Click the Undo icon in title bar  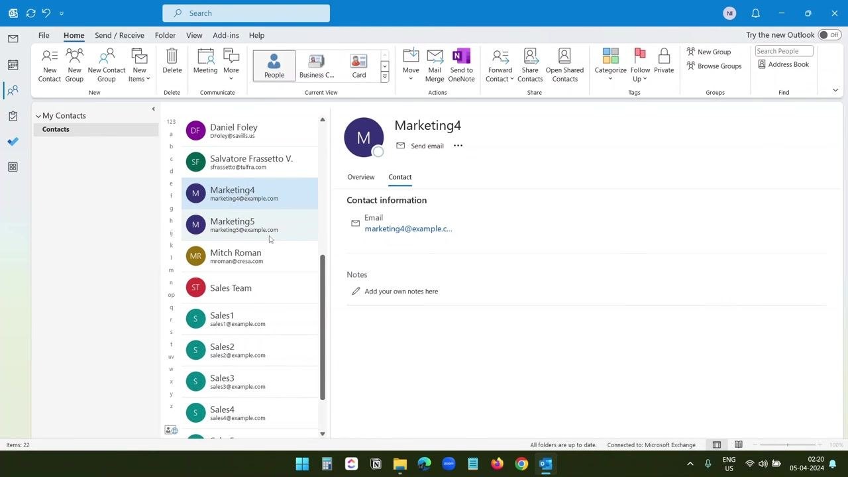click(46, 13)
